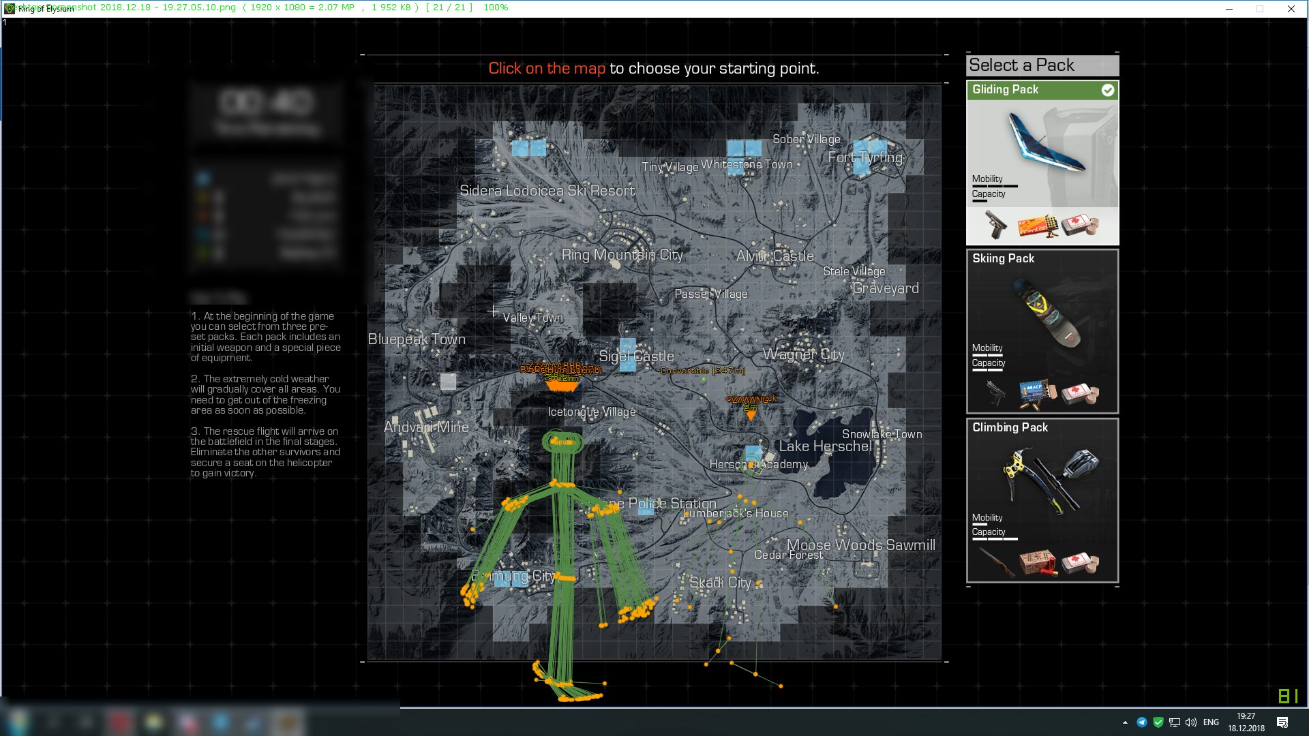Select Sober Village on the map
Image resolution: width=1309 pixels, height=736 pixels.
tap(806, 139)
